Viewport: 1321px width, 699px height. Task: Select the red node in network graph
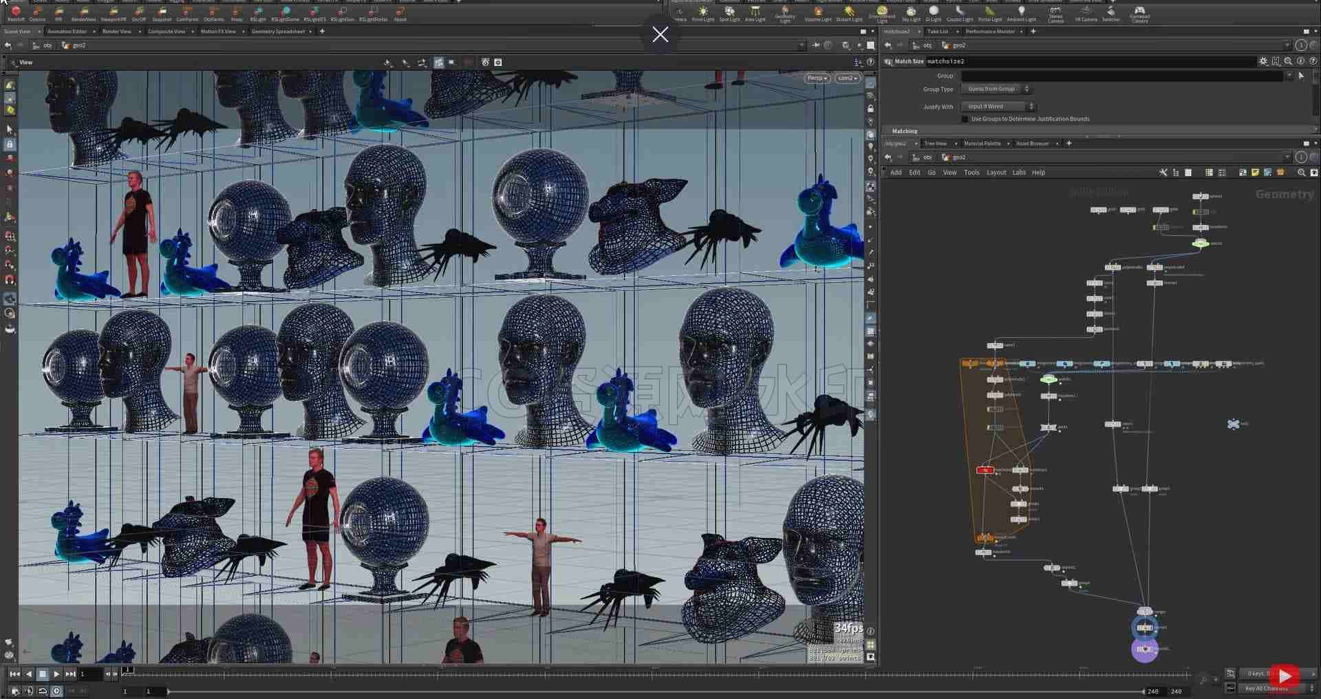[985, 470]
